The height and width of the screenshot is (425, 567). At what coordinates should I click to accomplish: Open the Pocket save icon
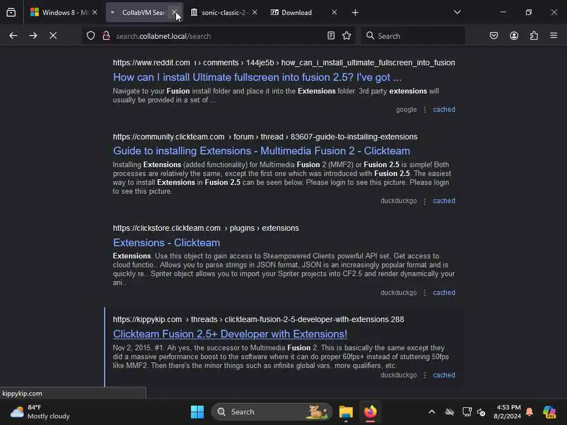click(494, 36)
